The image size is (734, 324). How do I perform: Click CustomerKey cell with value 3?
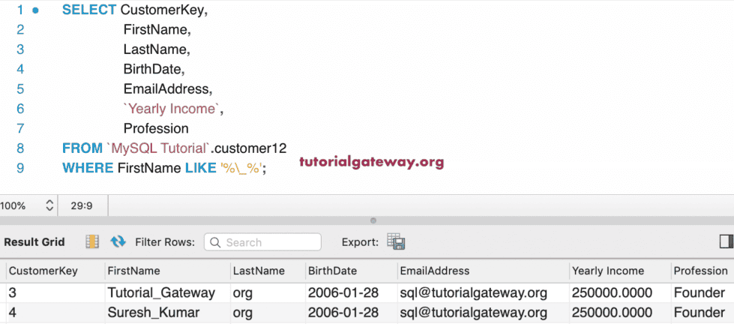point(55,293)
